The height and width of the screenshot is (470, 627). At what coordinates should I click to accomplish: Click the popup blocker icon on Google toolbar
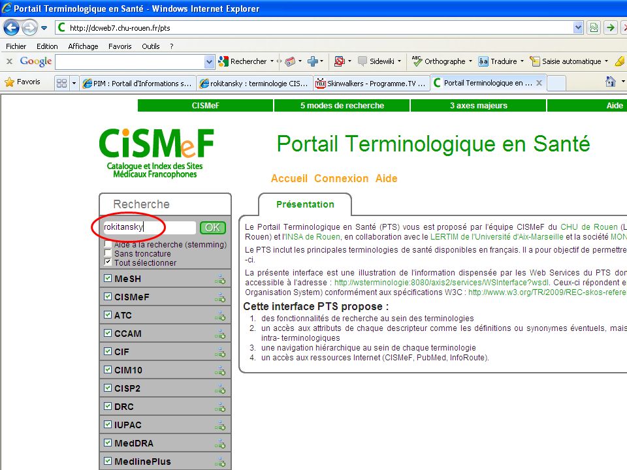(x=340, y=61)
